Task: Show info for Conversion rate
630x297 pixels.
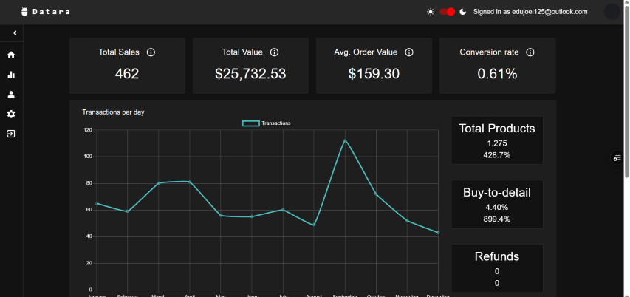Action: (x=530, y=52)
